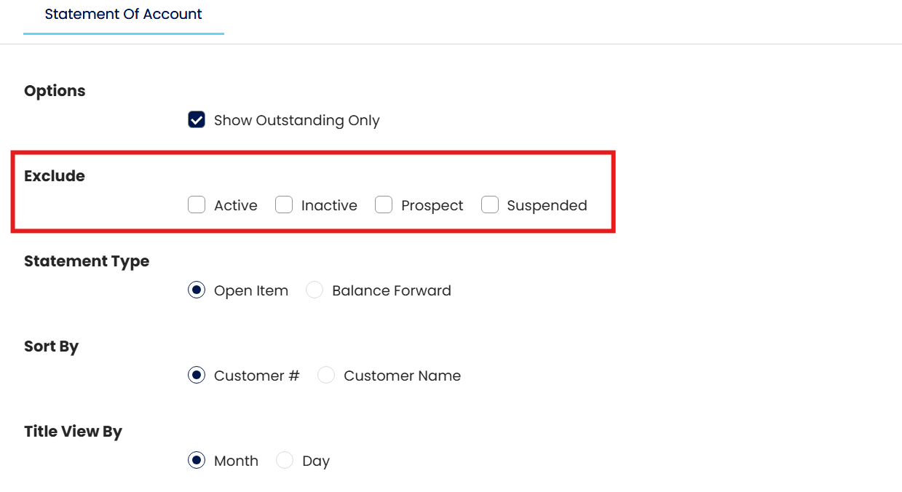902x492 pixels.
Task: Click the Options section heading
Action: click(55, 91)
